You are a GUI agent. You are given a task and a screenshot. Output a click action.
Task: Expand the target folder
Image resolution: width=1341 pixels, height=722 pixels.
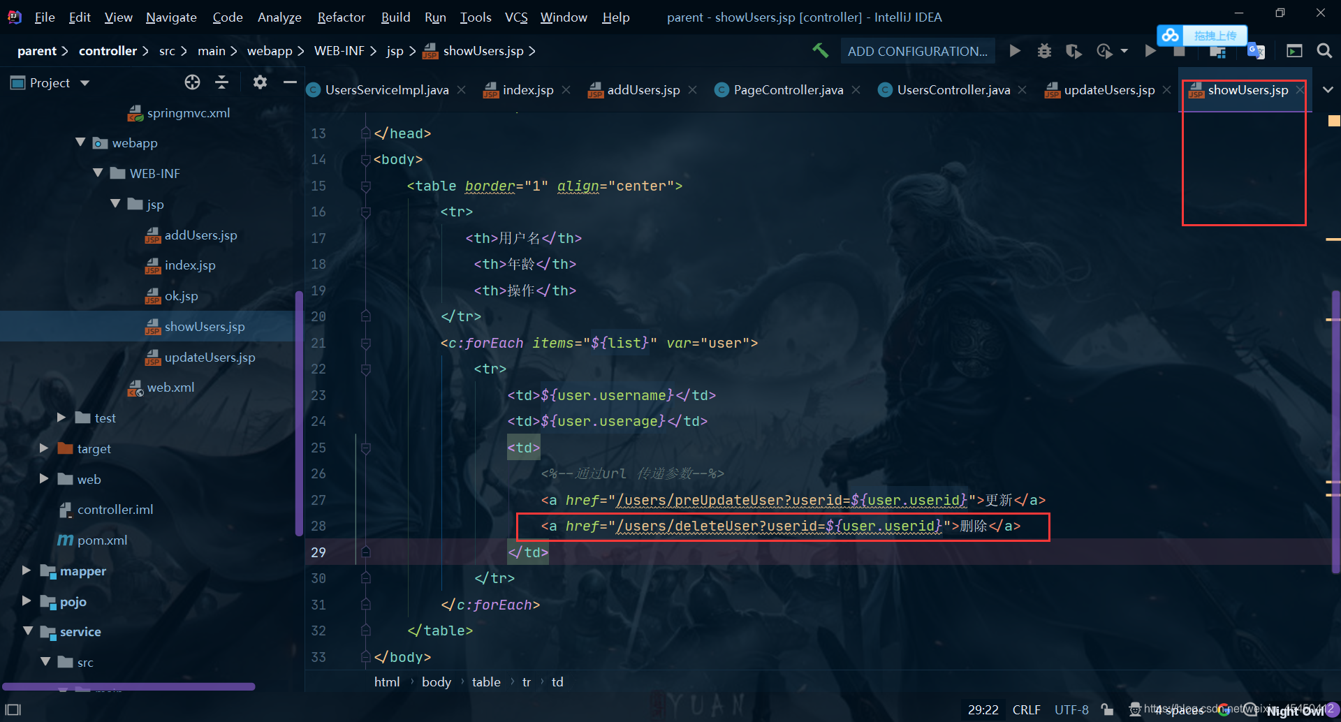pyautogui.click(x=44, y=448)
